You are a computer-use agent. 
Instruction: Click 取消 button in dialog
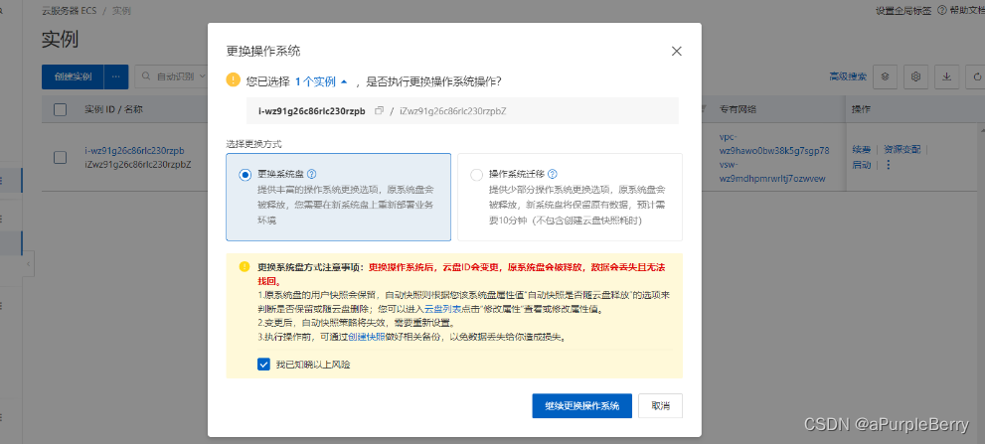(x=660, y=405)
